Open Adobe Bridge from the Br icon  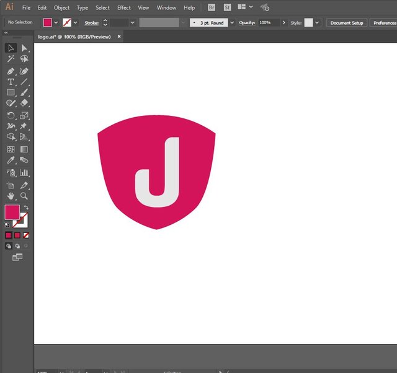[x=212, y=7]
